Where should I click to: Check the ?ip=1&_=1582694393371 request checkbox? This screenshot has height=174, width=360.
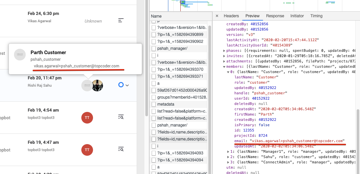pos(154,76)
